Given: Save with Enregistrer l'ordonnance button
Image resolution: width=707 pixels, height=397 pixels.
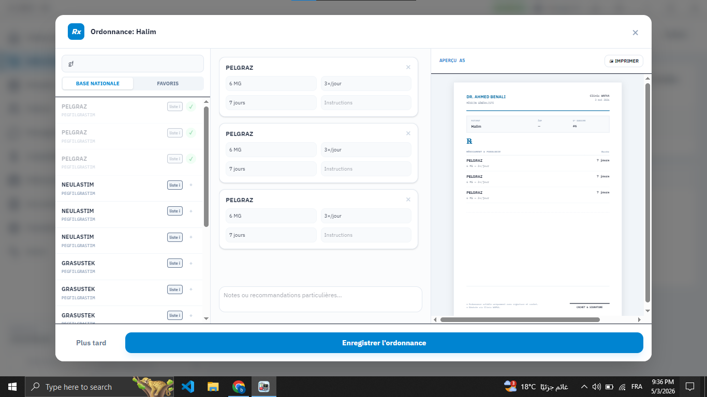Looking at the screenshot, I should (384, 343).
